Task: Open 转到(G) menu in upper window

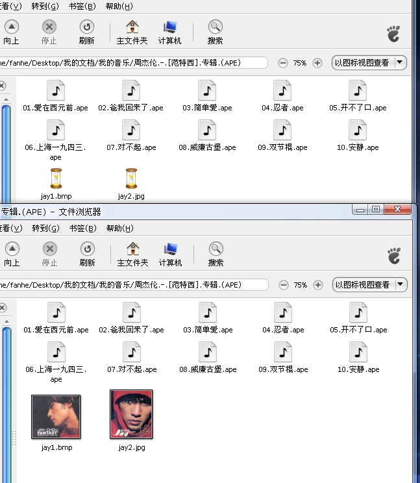Action: point(45,6)
